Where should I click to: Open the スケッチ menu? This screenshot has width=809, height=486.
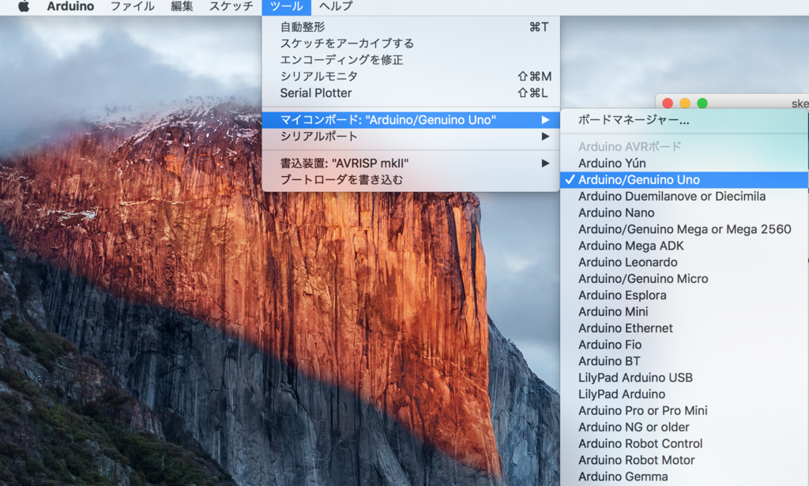click(231, 6)
